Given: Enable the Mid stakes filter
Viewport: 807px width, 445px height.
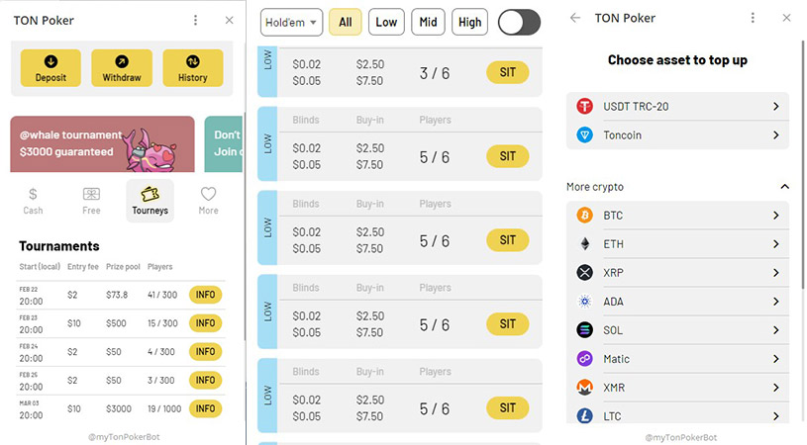Looking at the screenshot, I should click(x=428, y=22).
